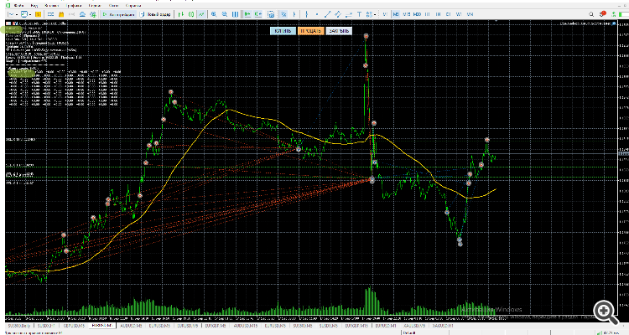Select the text label tool
This screenshot has width=629, height=335.
tap(359, 14)
